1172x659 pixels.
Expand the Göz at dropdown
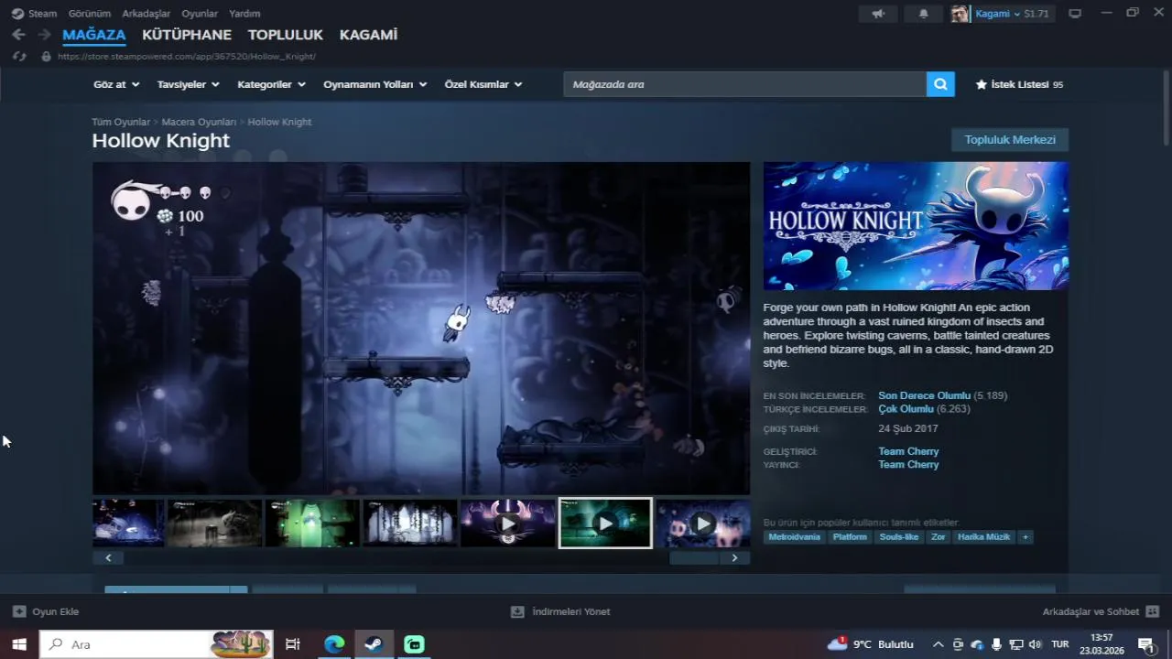pos(116,84)
